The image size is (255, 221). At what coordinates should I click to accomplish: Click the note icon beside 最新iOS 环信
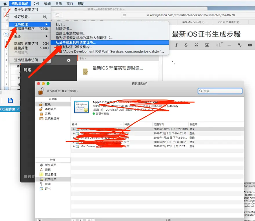coord(85,71)
